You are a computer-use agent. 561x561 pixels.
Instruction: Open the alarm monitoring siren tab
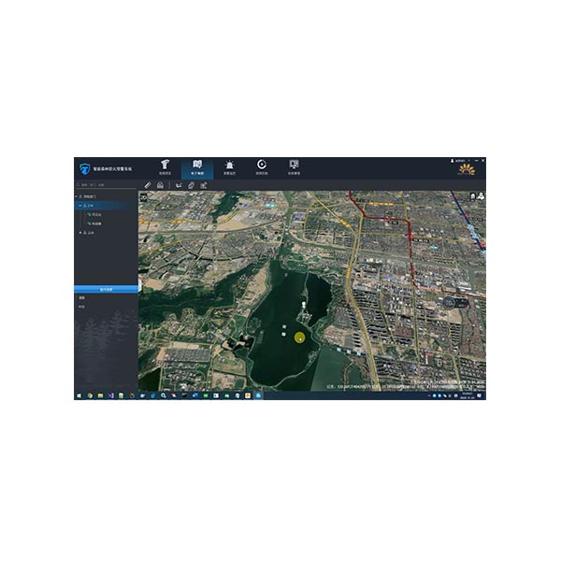click(x=229, y=167)
